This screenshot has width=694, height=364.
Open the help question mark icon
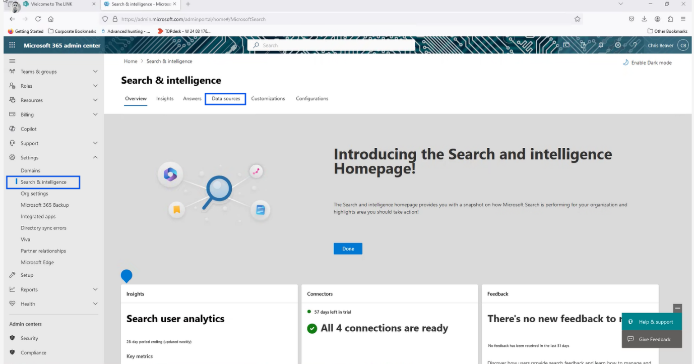[635, 45]
